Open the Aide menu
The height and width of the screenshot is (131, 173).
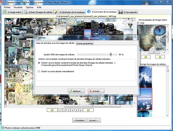coord(39,7)
